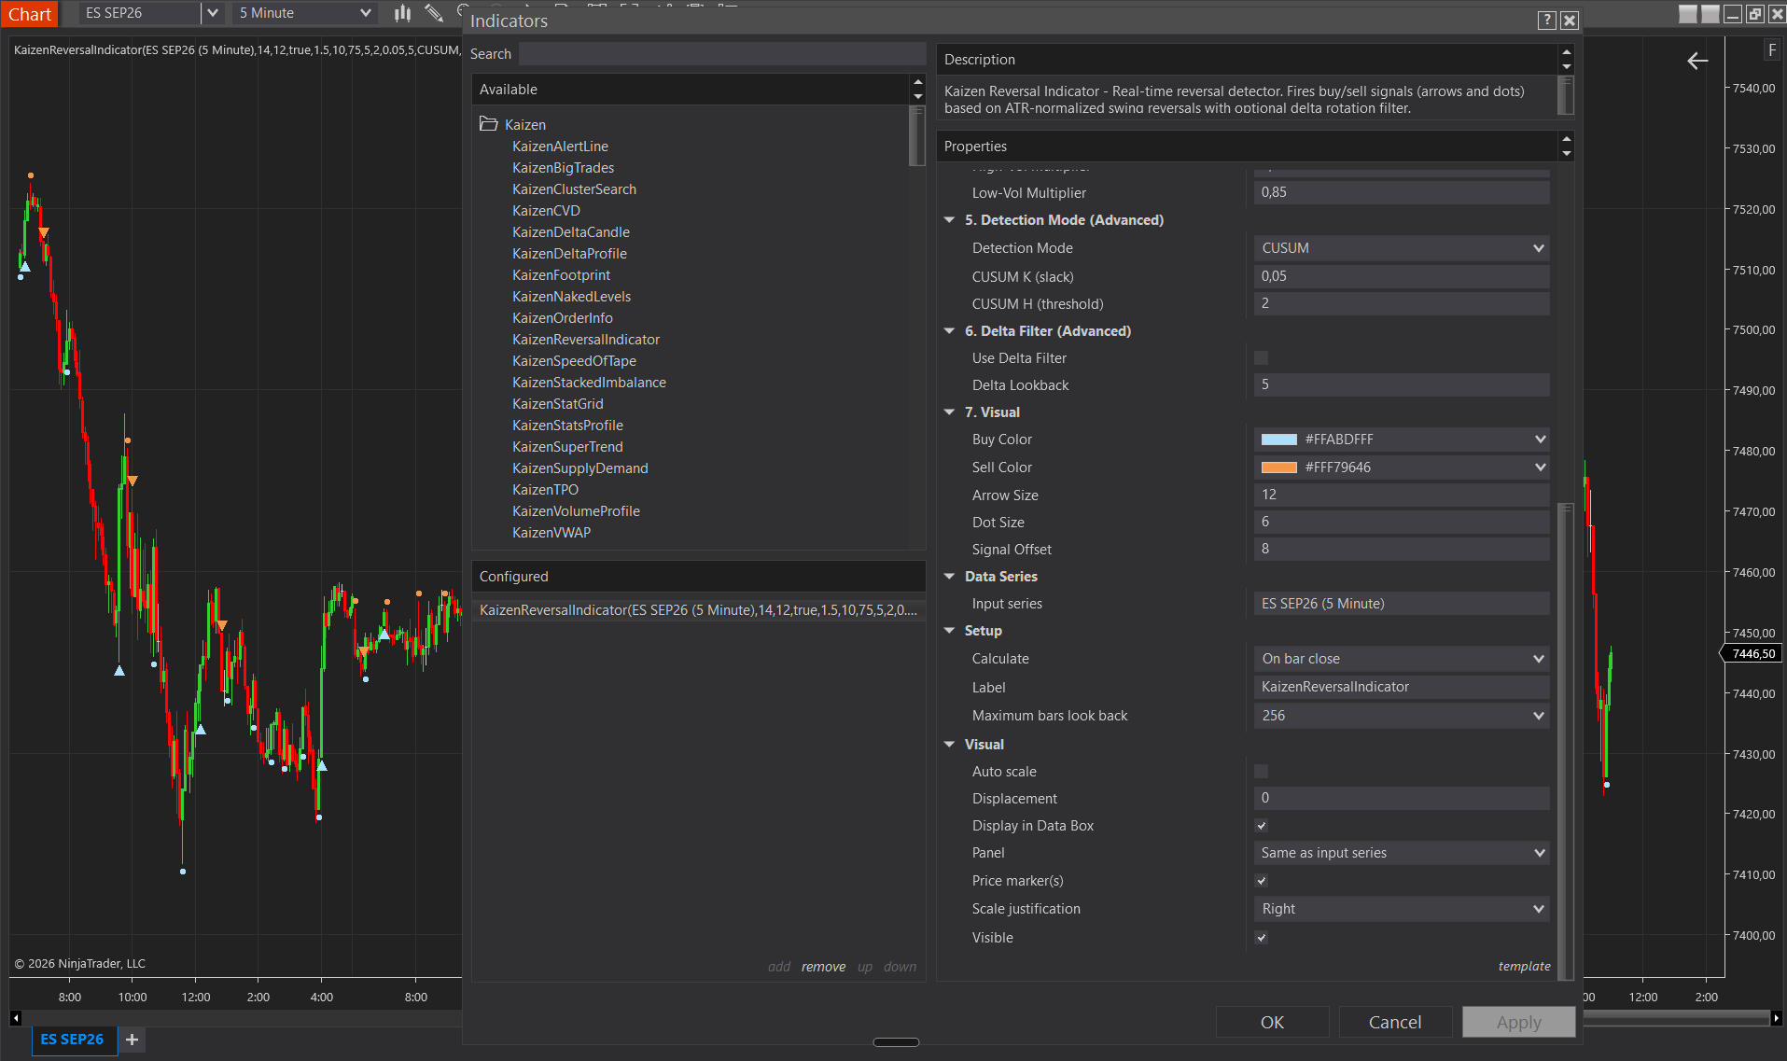Click the CUSUM H (threshold) field
Viewport: 1787px width, 1061px height.
pyautogui.click(x=1402, y=303)
